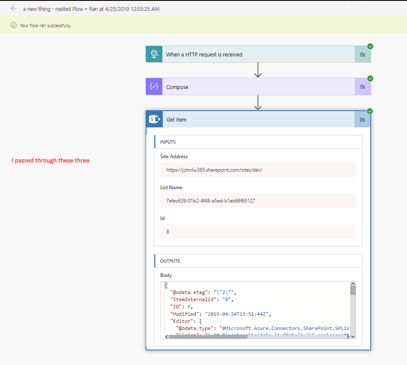
Task: Click the SharePoint Get item icon
Action: coord(154,119)
